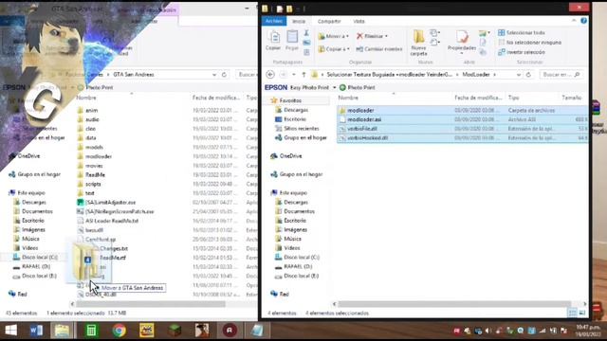Click refresh icon in left window address bar
607x341 pixels.
click(224, 75)
